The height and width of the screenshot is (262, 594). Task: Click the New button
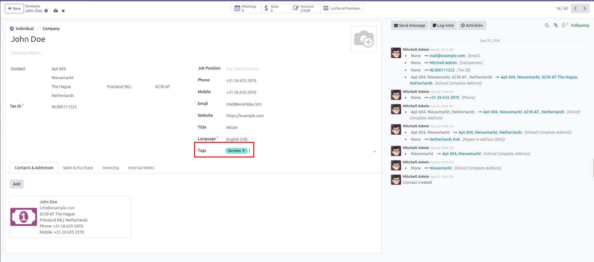[14, 9]
